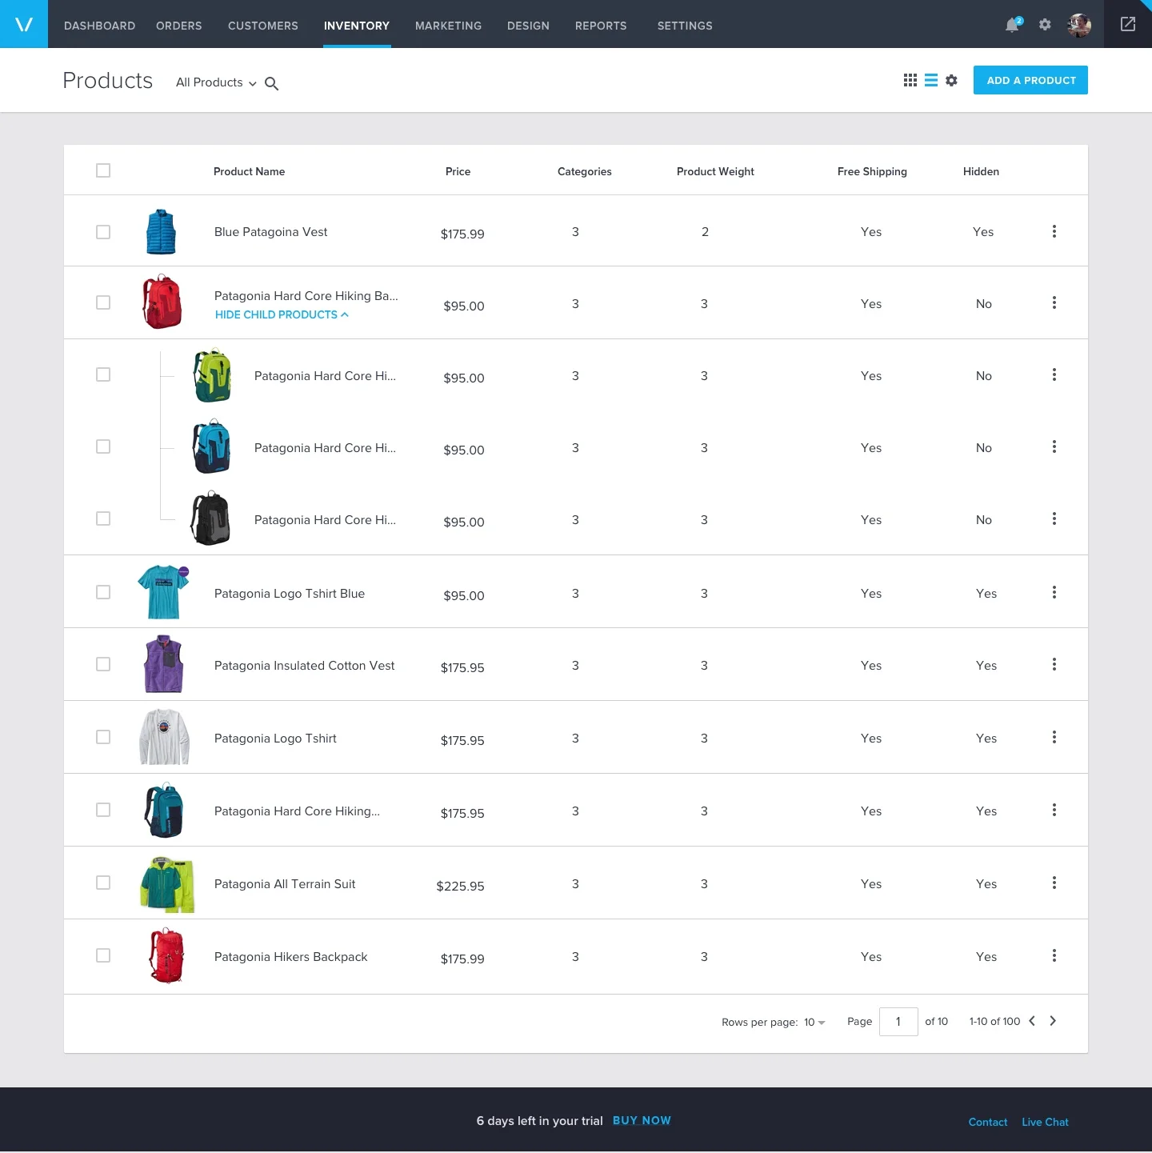Open the Contact link
Image resolution: width=1152 pixels, height=1153 pixels.
pos(988,1122)
